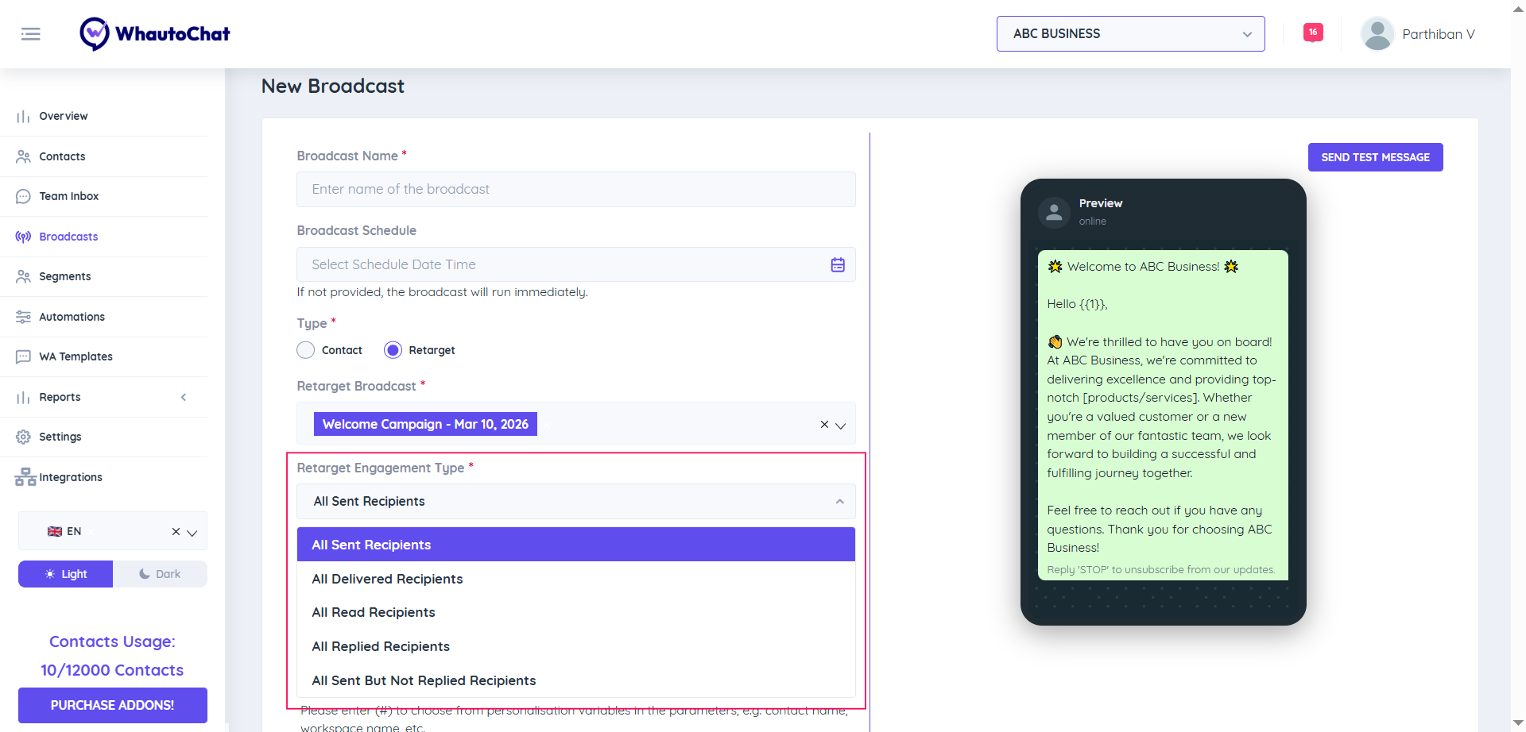
Task: Click the hamburger menu icon
Action: click(x=30, y=34)
